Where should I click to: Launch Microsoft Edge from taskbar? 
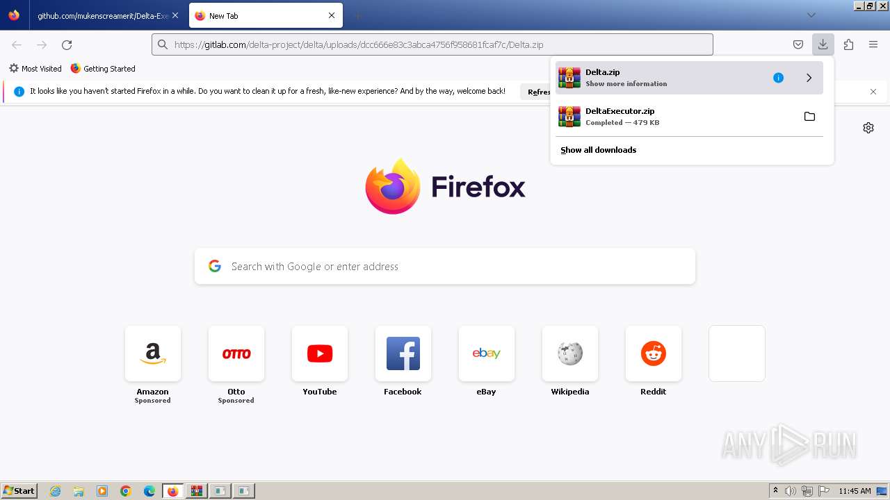(149, 491)
